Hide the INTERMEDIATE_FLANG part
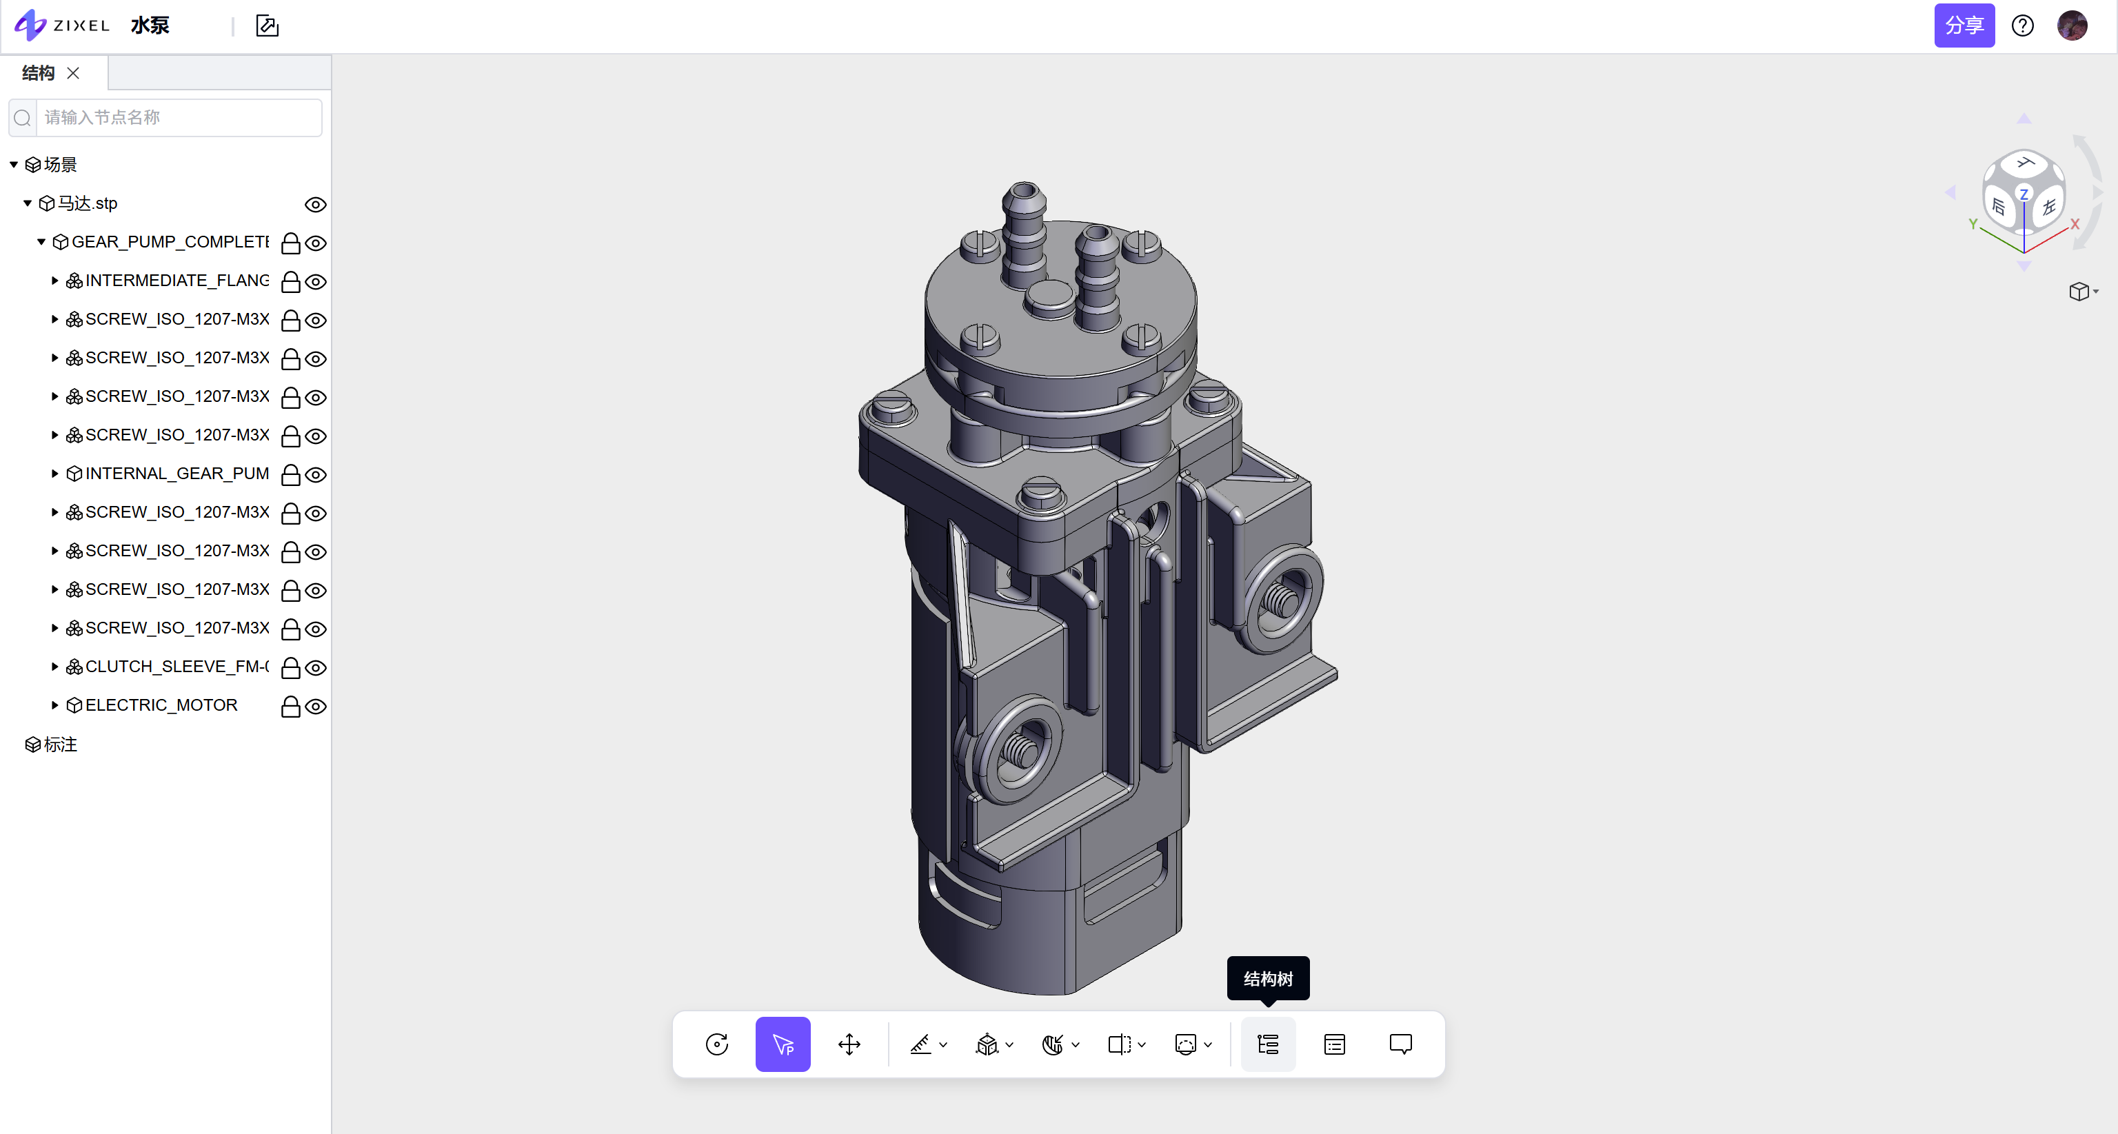 (316, 282)
